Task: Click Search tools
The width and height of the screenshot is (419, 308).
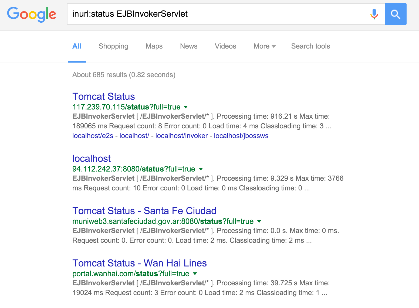Action: pos(310,46)
